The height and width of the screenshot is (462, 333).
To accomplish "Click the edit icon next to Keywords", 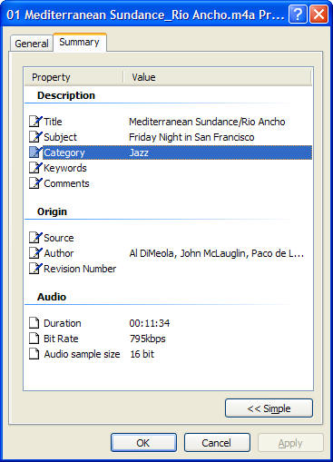I will point(35,168).
